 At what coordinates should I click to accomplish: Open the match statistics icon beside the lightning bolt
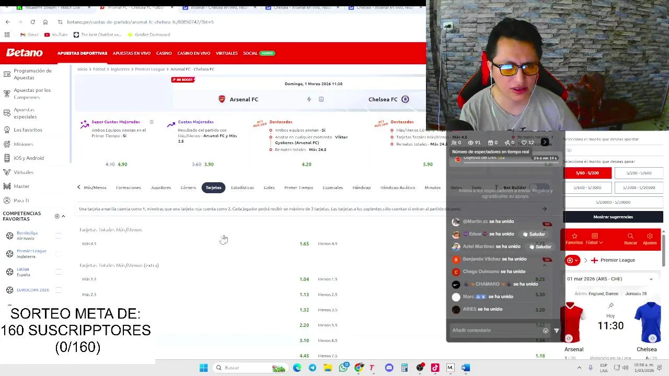321,99
